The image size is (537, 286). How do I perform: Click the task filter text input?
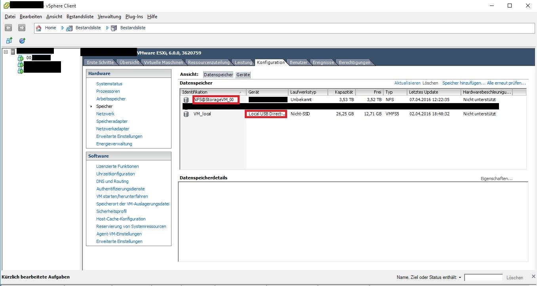point(484,278)
